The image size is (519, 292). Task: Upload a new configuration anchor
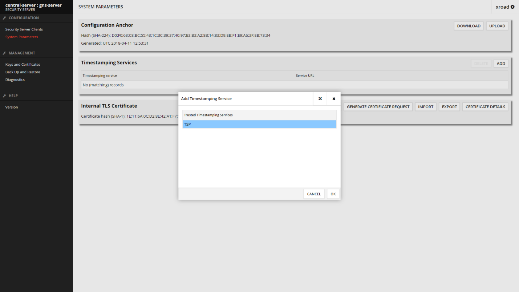pyautogui.click(x=497, y=26)
